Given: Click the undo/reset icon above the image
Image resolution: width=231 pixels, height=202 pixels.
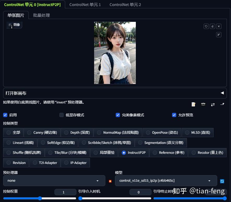Looking at the screenshot, I should tap(206, 26).
